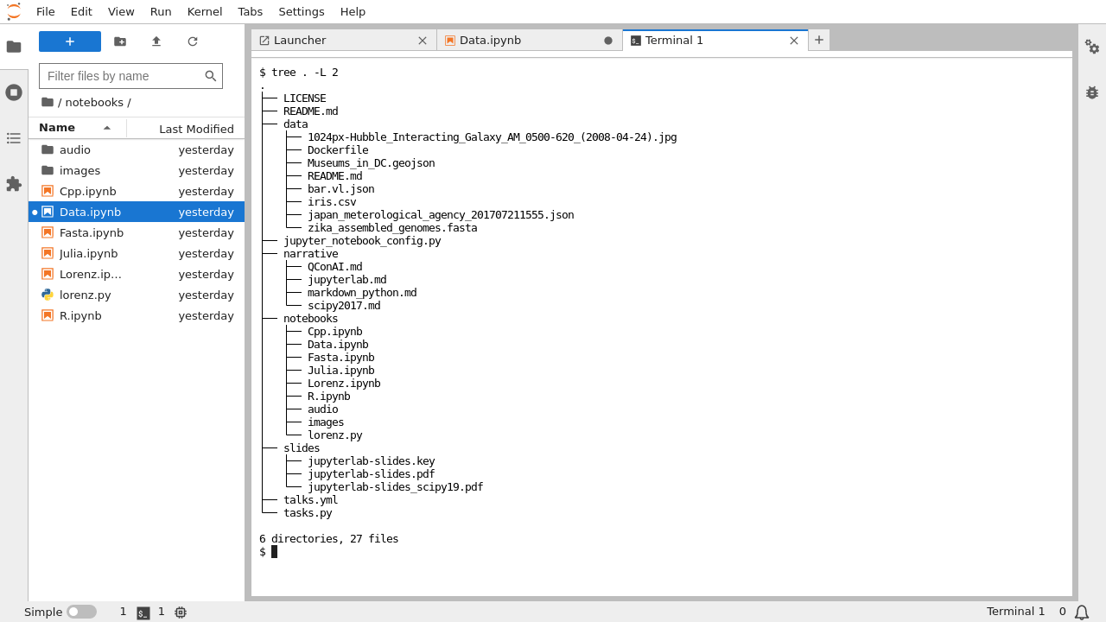Open the file browser sidebar panel

(14, 46)
